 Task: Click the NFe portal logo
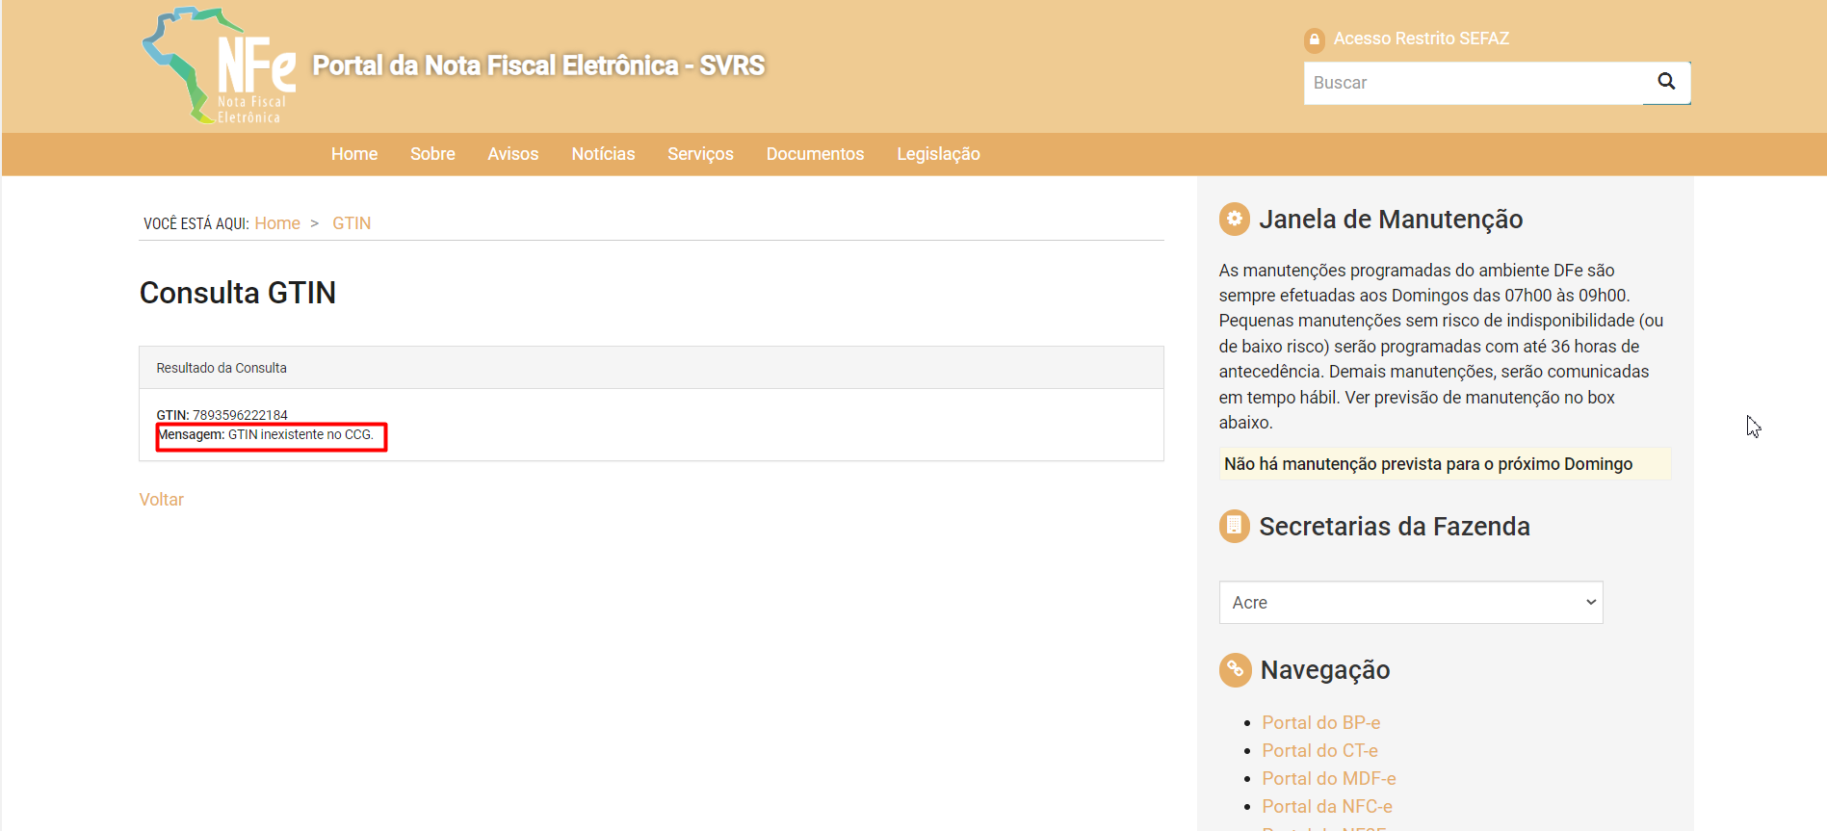click(x=220, y=65)
